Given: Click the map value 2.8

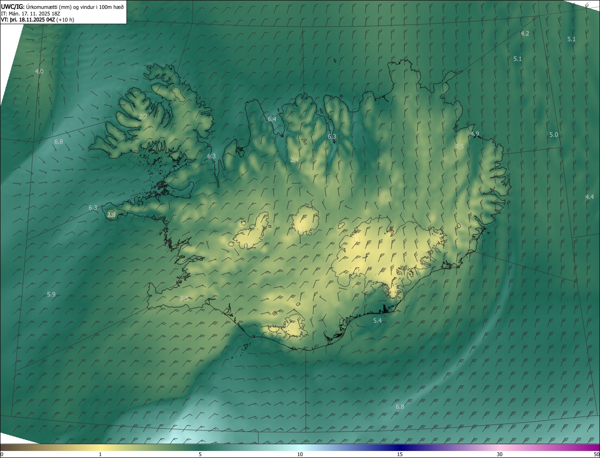Looking at the screenshot, I should (x=111, y=215).
